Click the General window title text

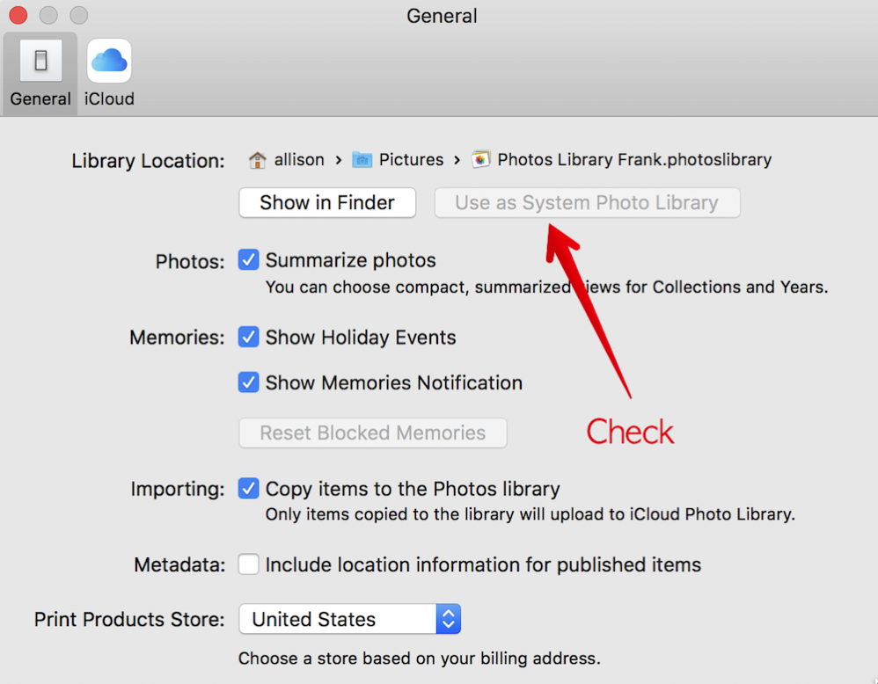point(442,16)
